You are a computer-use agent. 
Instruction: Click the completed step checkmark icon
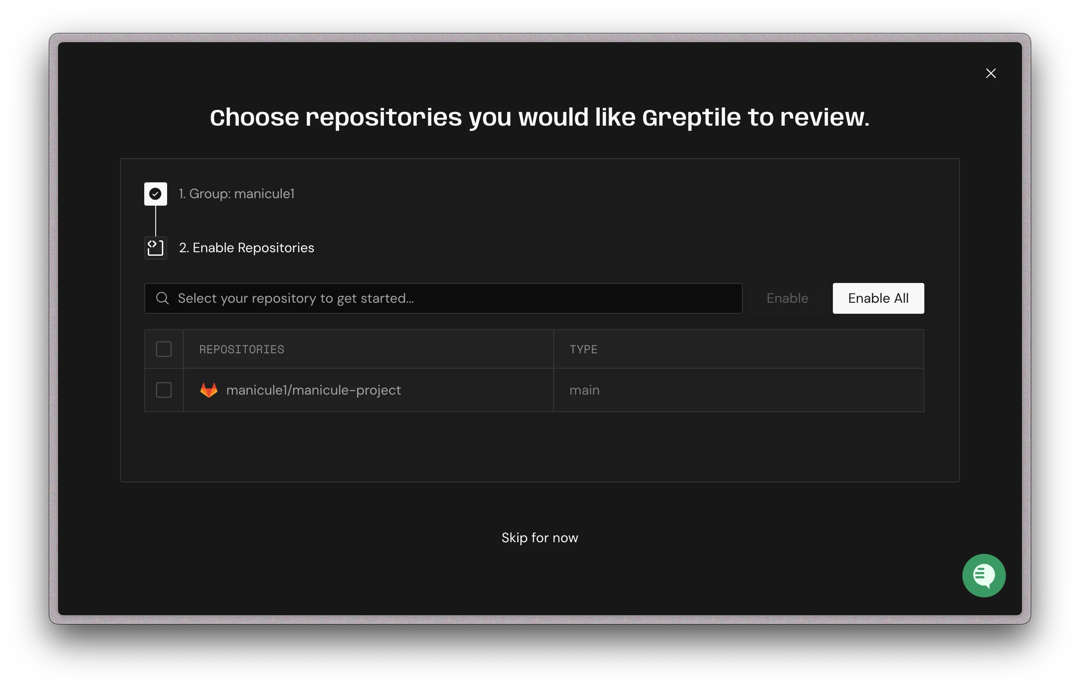click(x=156, y=194)
